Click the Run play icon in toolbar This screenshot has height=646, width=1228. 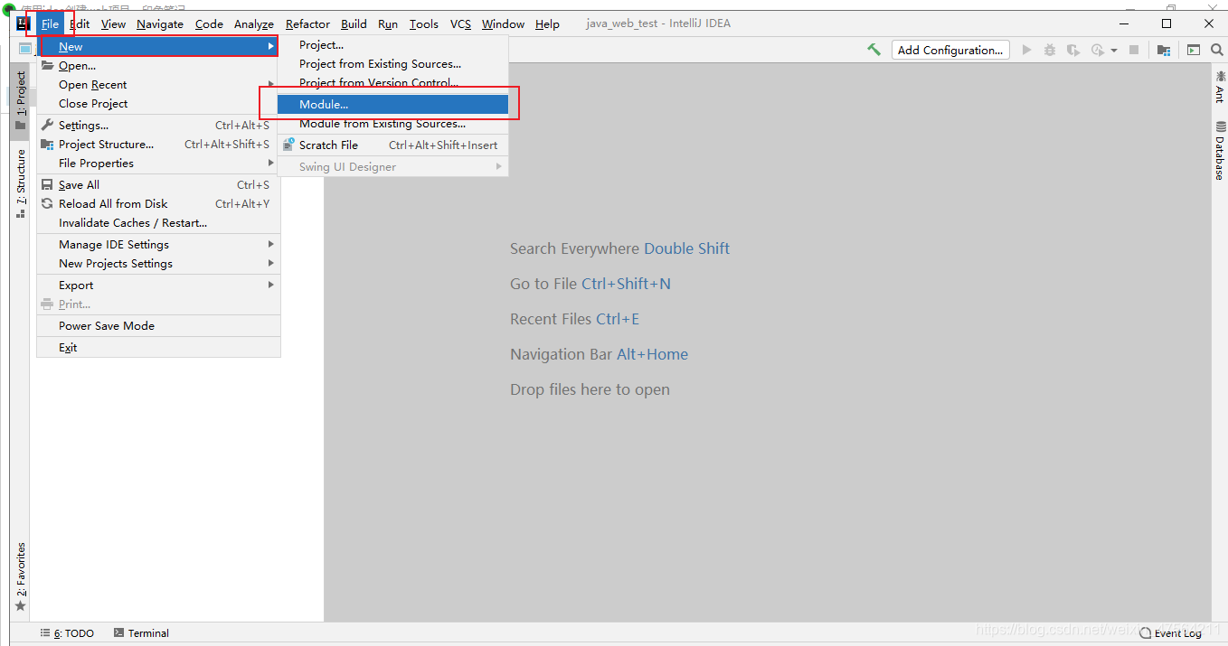[x=1026, y=50]
